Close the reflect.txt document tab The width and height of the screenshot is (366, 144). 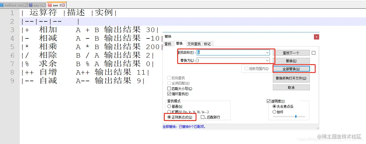point(25,5)
